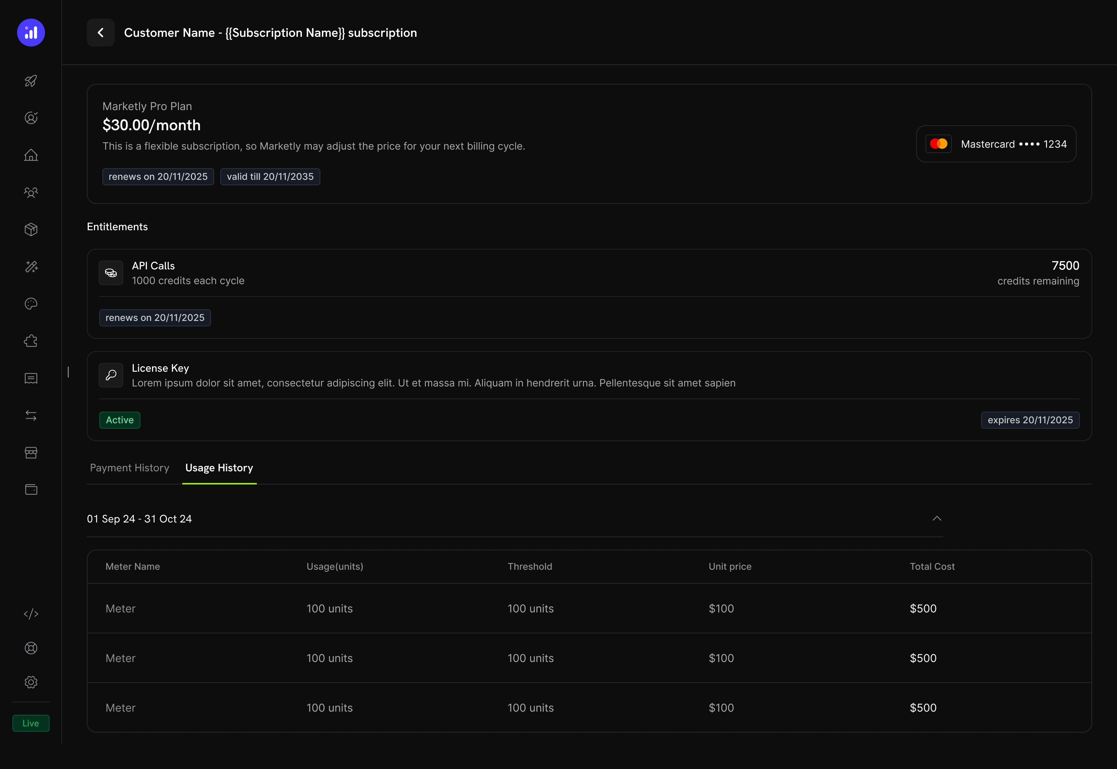Open the settings gear icon
Screen dimensions: 1117x769
(x=31, y=682)
